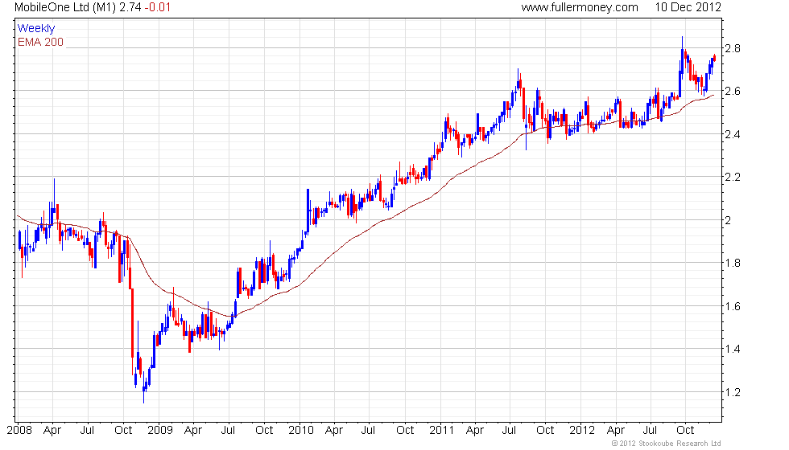Click the 2.6 price axis label
This screenshot has width=789, height=450.
[x=732, y=91]
